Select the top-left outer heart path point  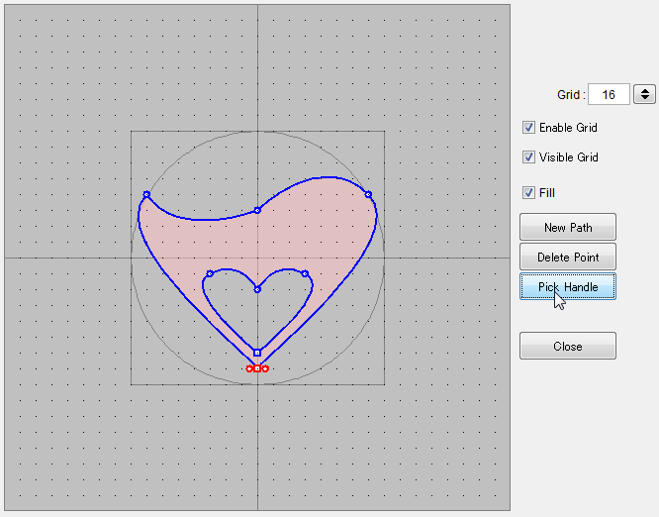click(x=146, y=194)
